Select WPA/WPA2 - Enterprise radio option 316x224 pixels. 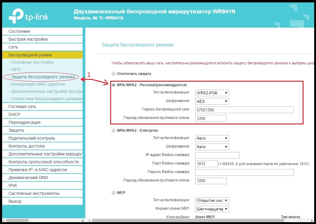tap(114, 131)
